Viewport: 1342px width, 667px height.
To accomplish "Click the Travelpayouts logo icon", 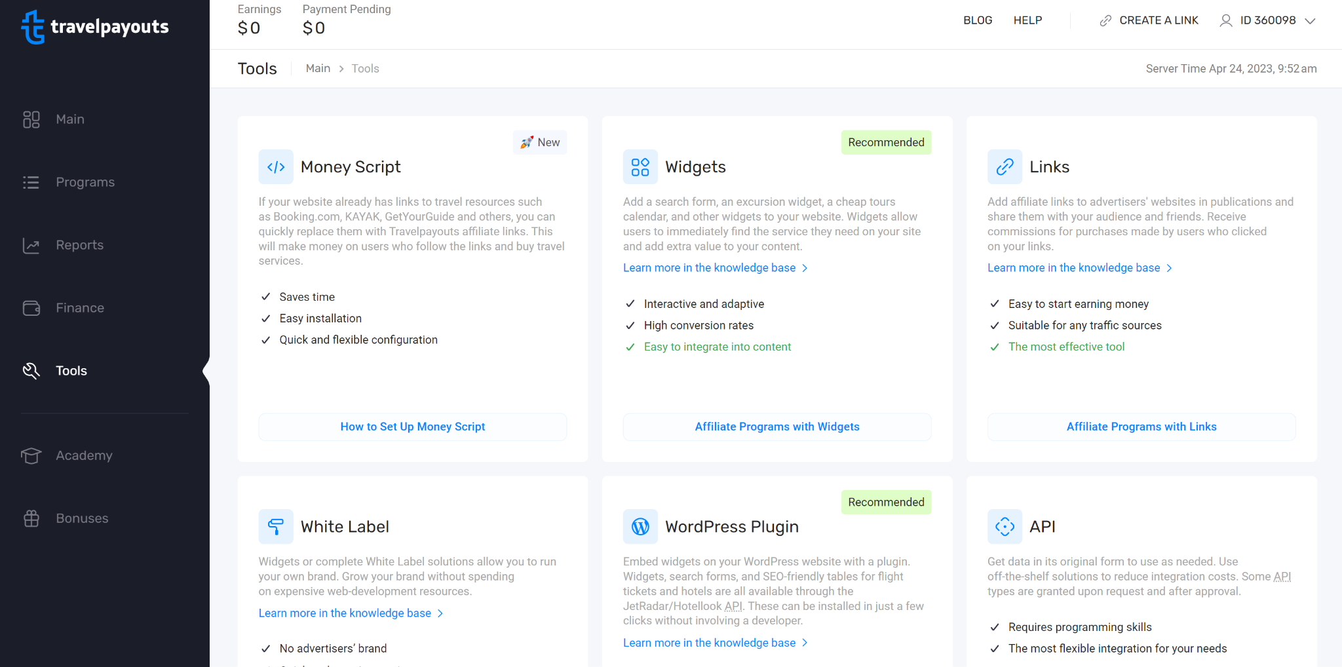I will (x=33, y=27).
